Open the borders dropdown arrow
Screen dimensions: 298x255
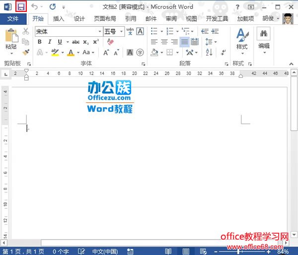click(177, 52)
